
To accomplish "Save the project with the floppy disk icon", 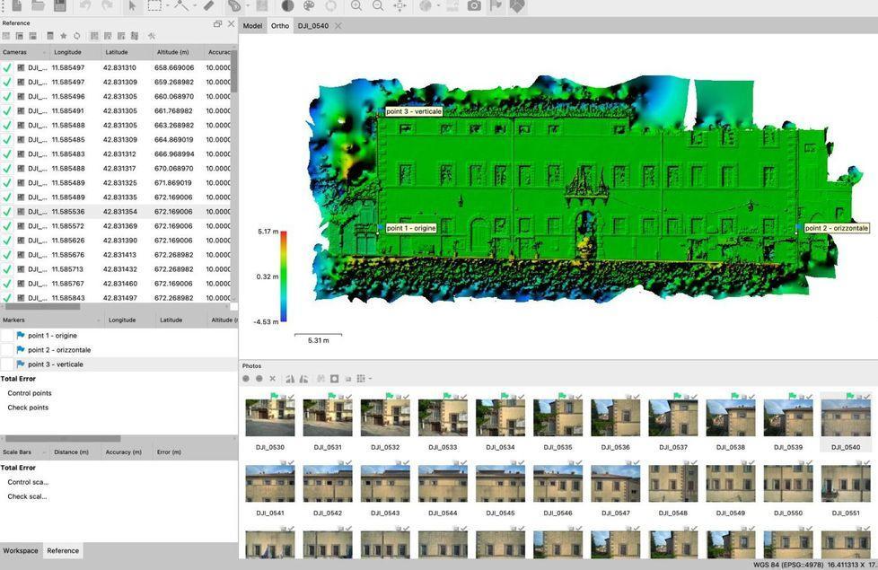I will pos(60,5).
